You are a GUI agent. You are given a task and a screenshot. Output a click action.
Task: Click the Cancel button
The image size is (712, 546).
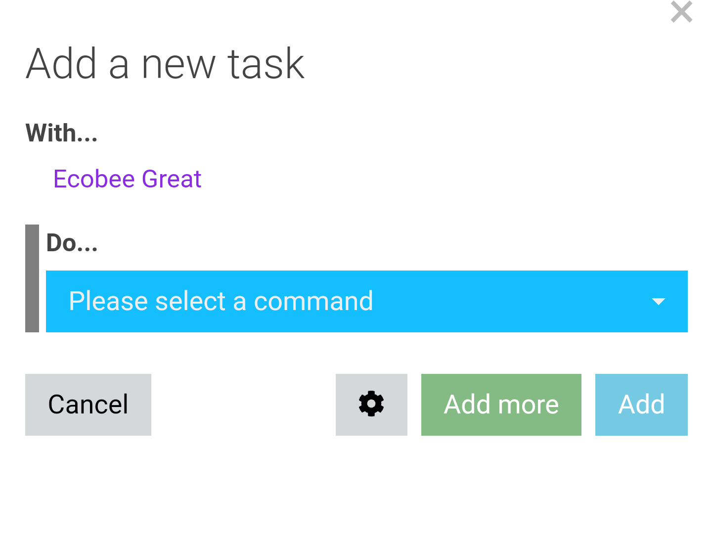pos(88,405)
